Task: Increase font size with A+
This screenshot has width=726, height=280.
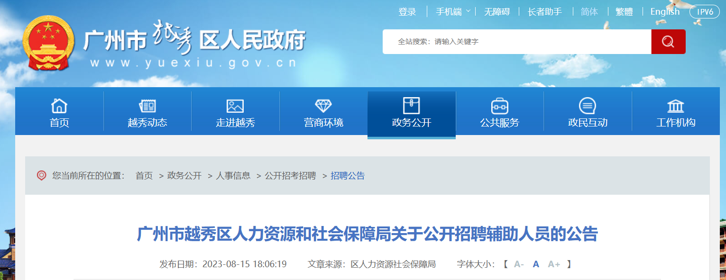Action: point(554,264)
